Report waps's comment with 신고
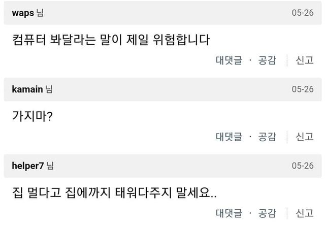The image size is (325, 226). pyautogui.click(x=305, y=60)
